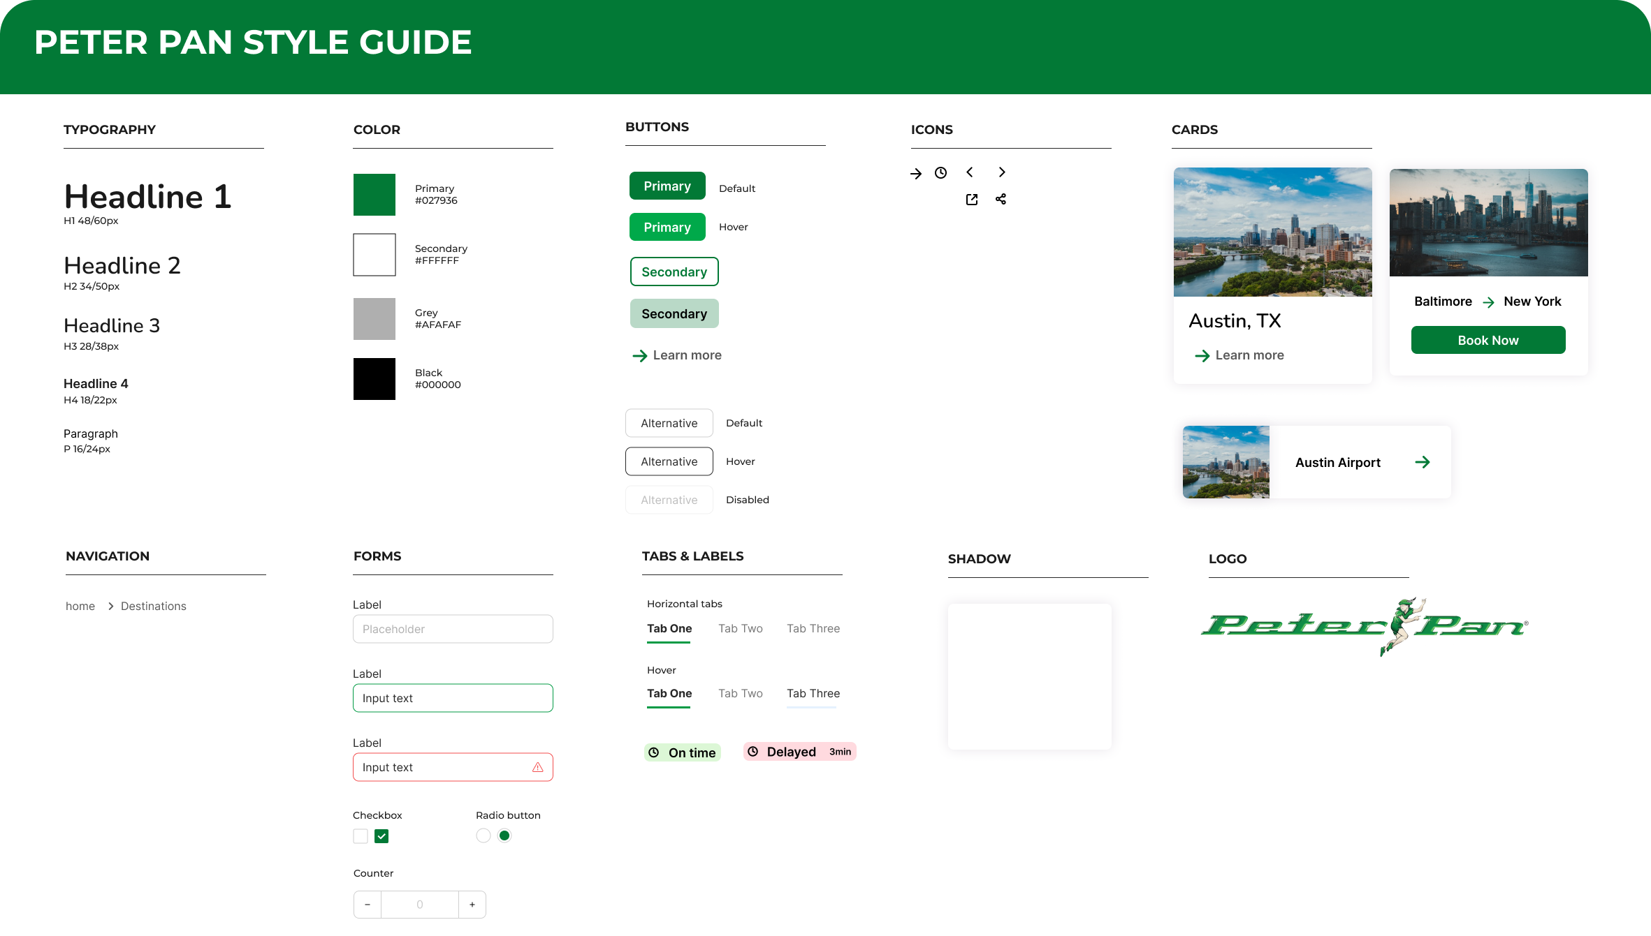Image resolution: width=1651 pixels, height=936 pixels.
Task: Click Learn more under Austin, TX
Action: tap(1239, 355)
